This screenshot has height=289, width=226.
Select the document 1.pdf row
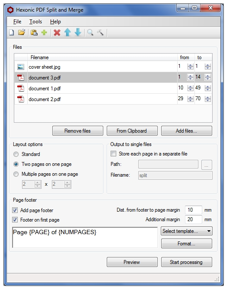(113, 88)
